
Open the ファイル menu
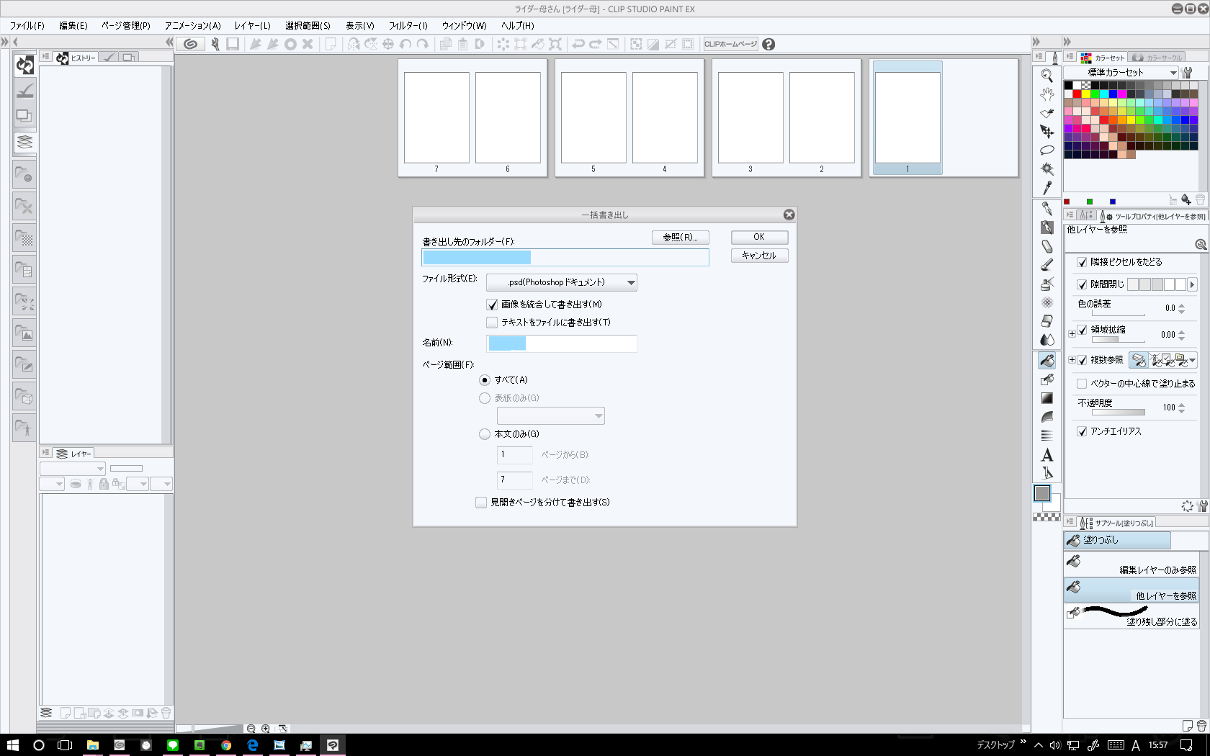click(x=27, y=26)
